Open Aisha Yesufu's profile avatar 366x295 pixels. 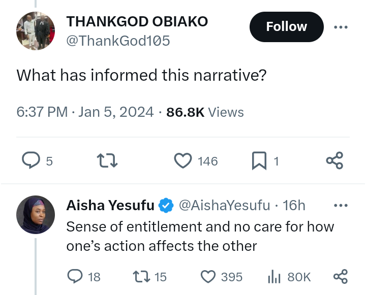(35, 214)
